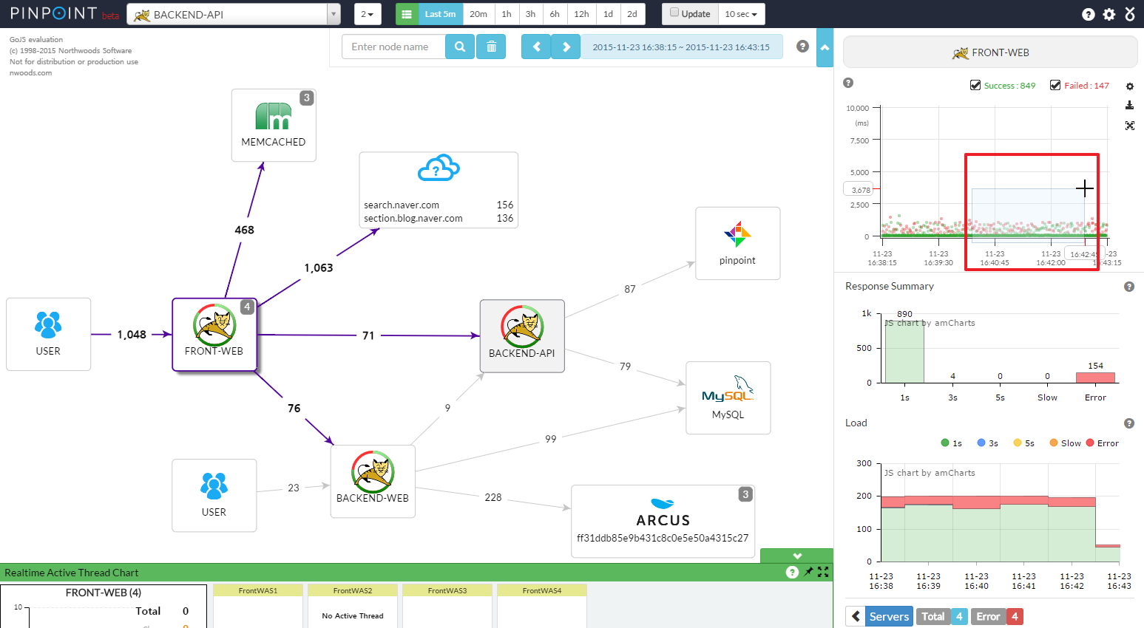1144x628 pixels.
Task: Toggle Failed: 147 checkbox
Action: point(1055,85)
